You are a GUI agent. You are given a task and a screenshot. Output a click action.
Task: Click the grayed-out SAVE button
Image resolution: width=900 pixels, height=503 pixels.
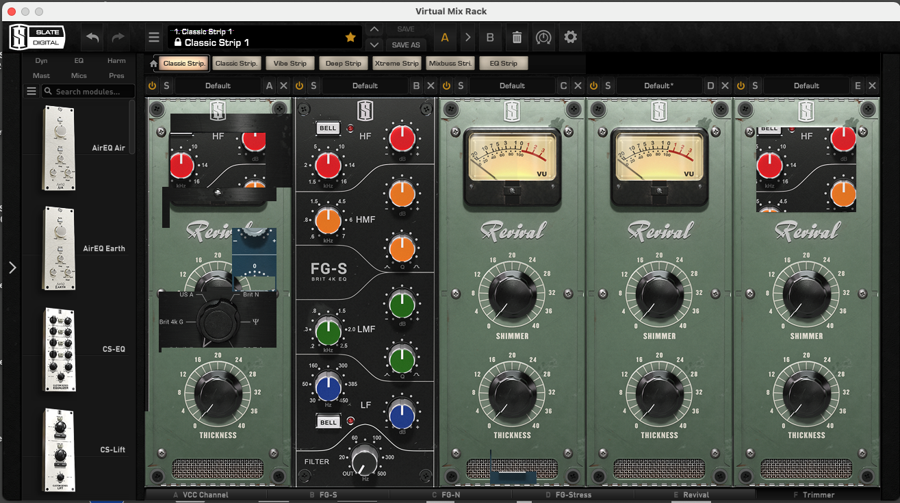pos(406,29)
